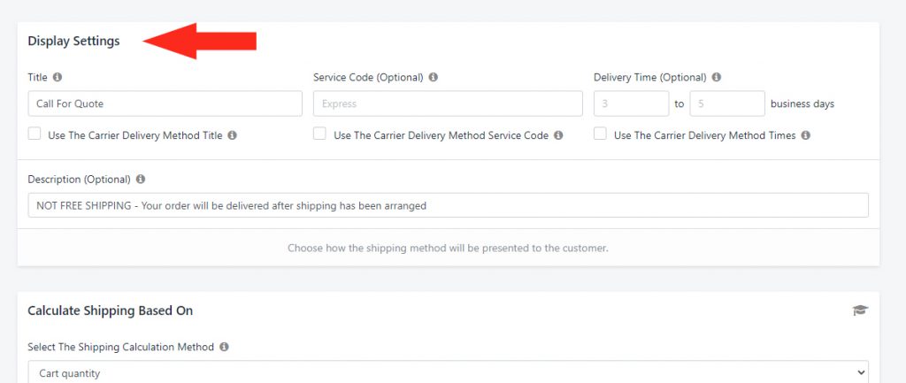Viewport: 906px width, 383px height.
Task: Enable Use The Carrier Delivery Method Title
Action: 35,134
